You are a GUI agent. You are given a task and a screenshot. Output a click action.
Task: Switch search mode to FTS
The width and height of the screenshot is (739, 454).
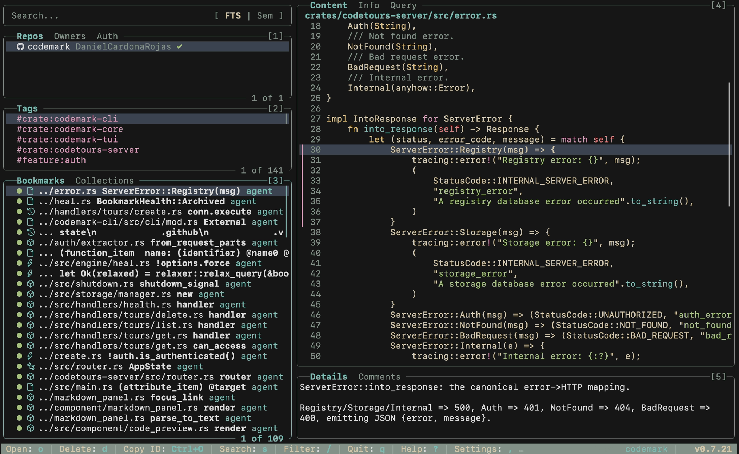pyautogui.click(x=233, y=16)
